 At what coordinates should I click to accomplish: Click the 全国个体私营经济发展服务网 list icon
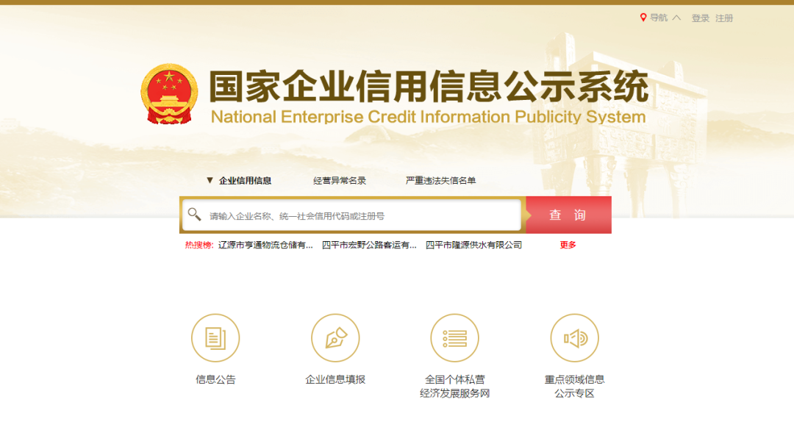coord(455,337)
